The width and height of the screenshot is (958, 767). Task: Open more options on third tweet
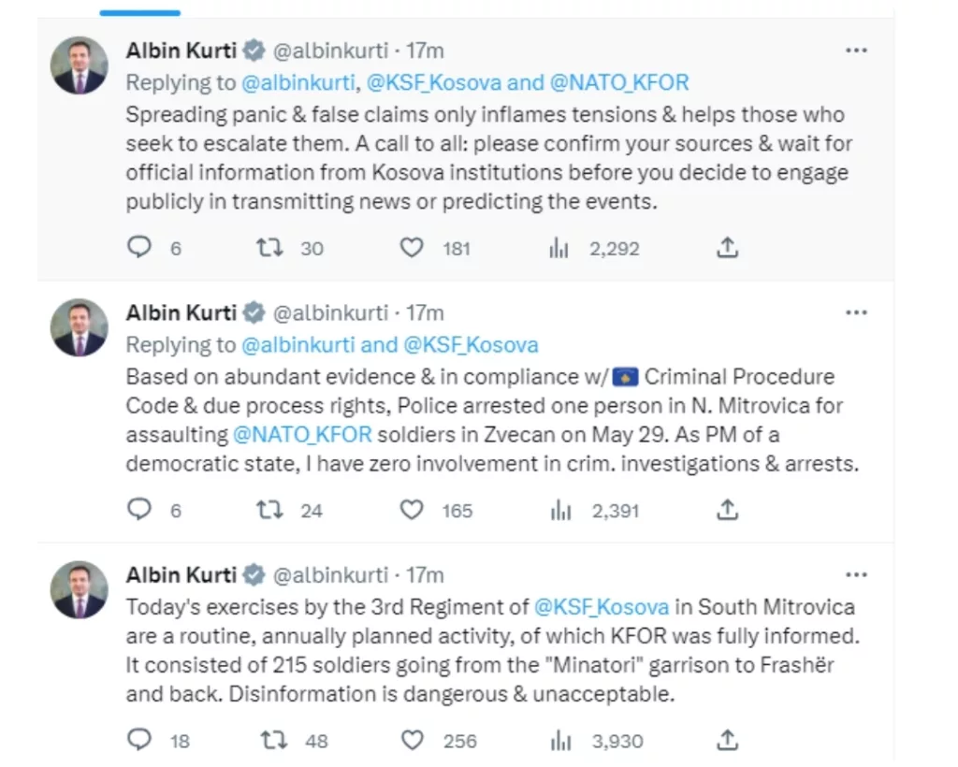[x=856, y=574]
